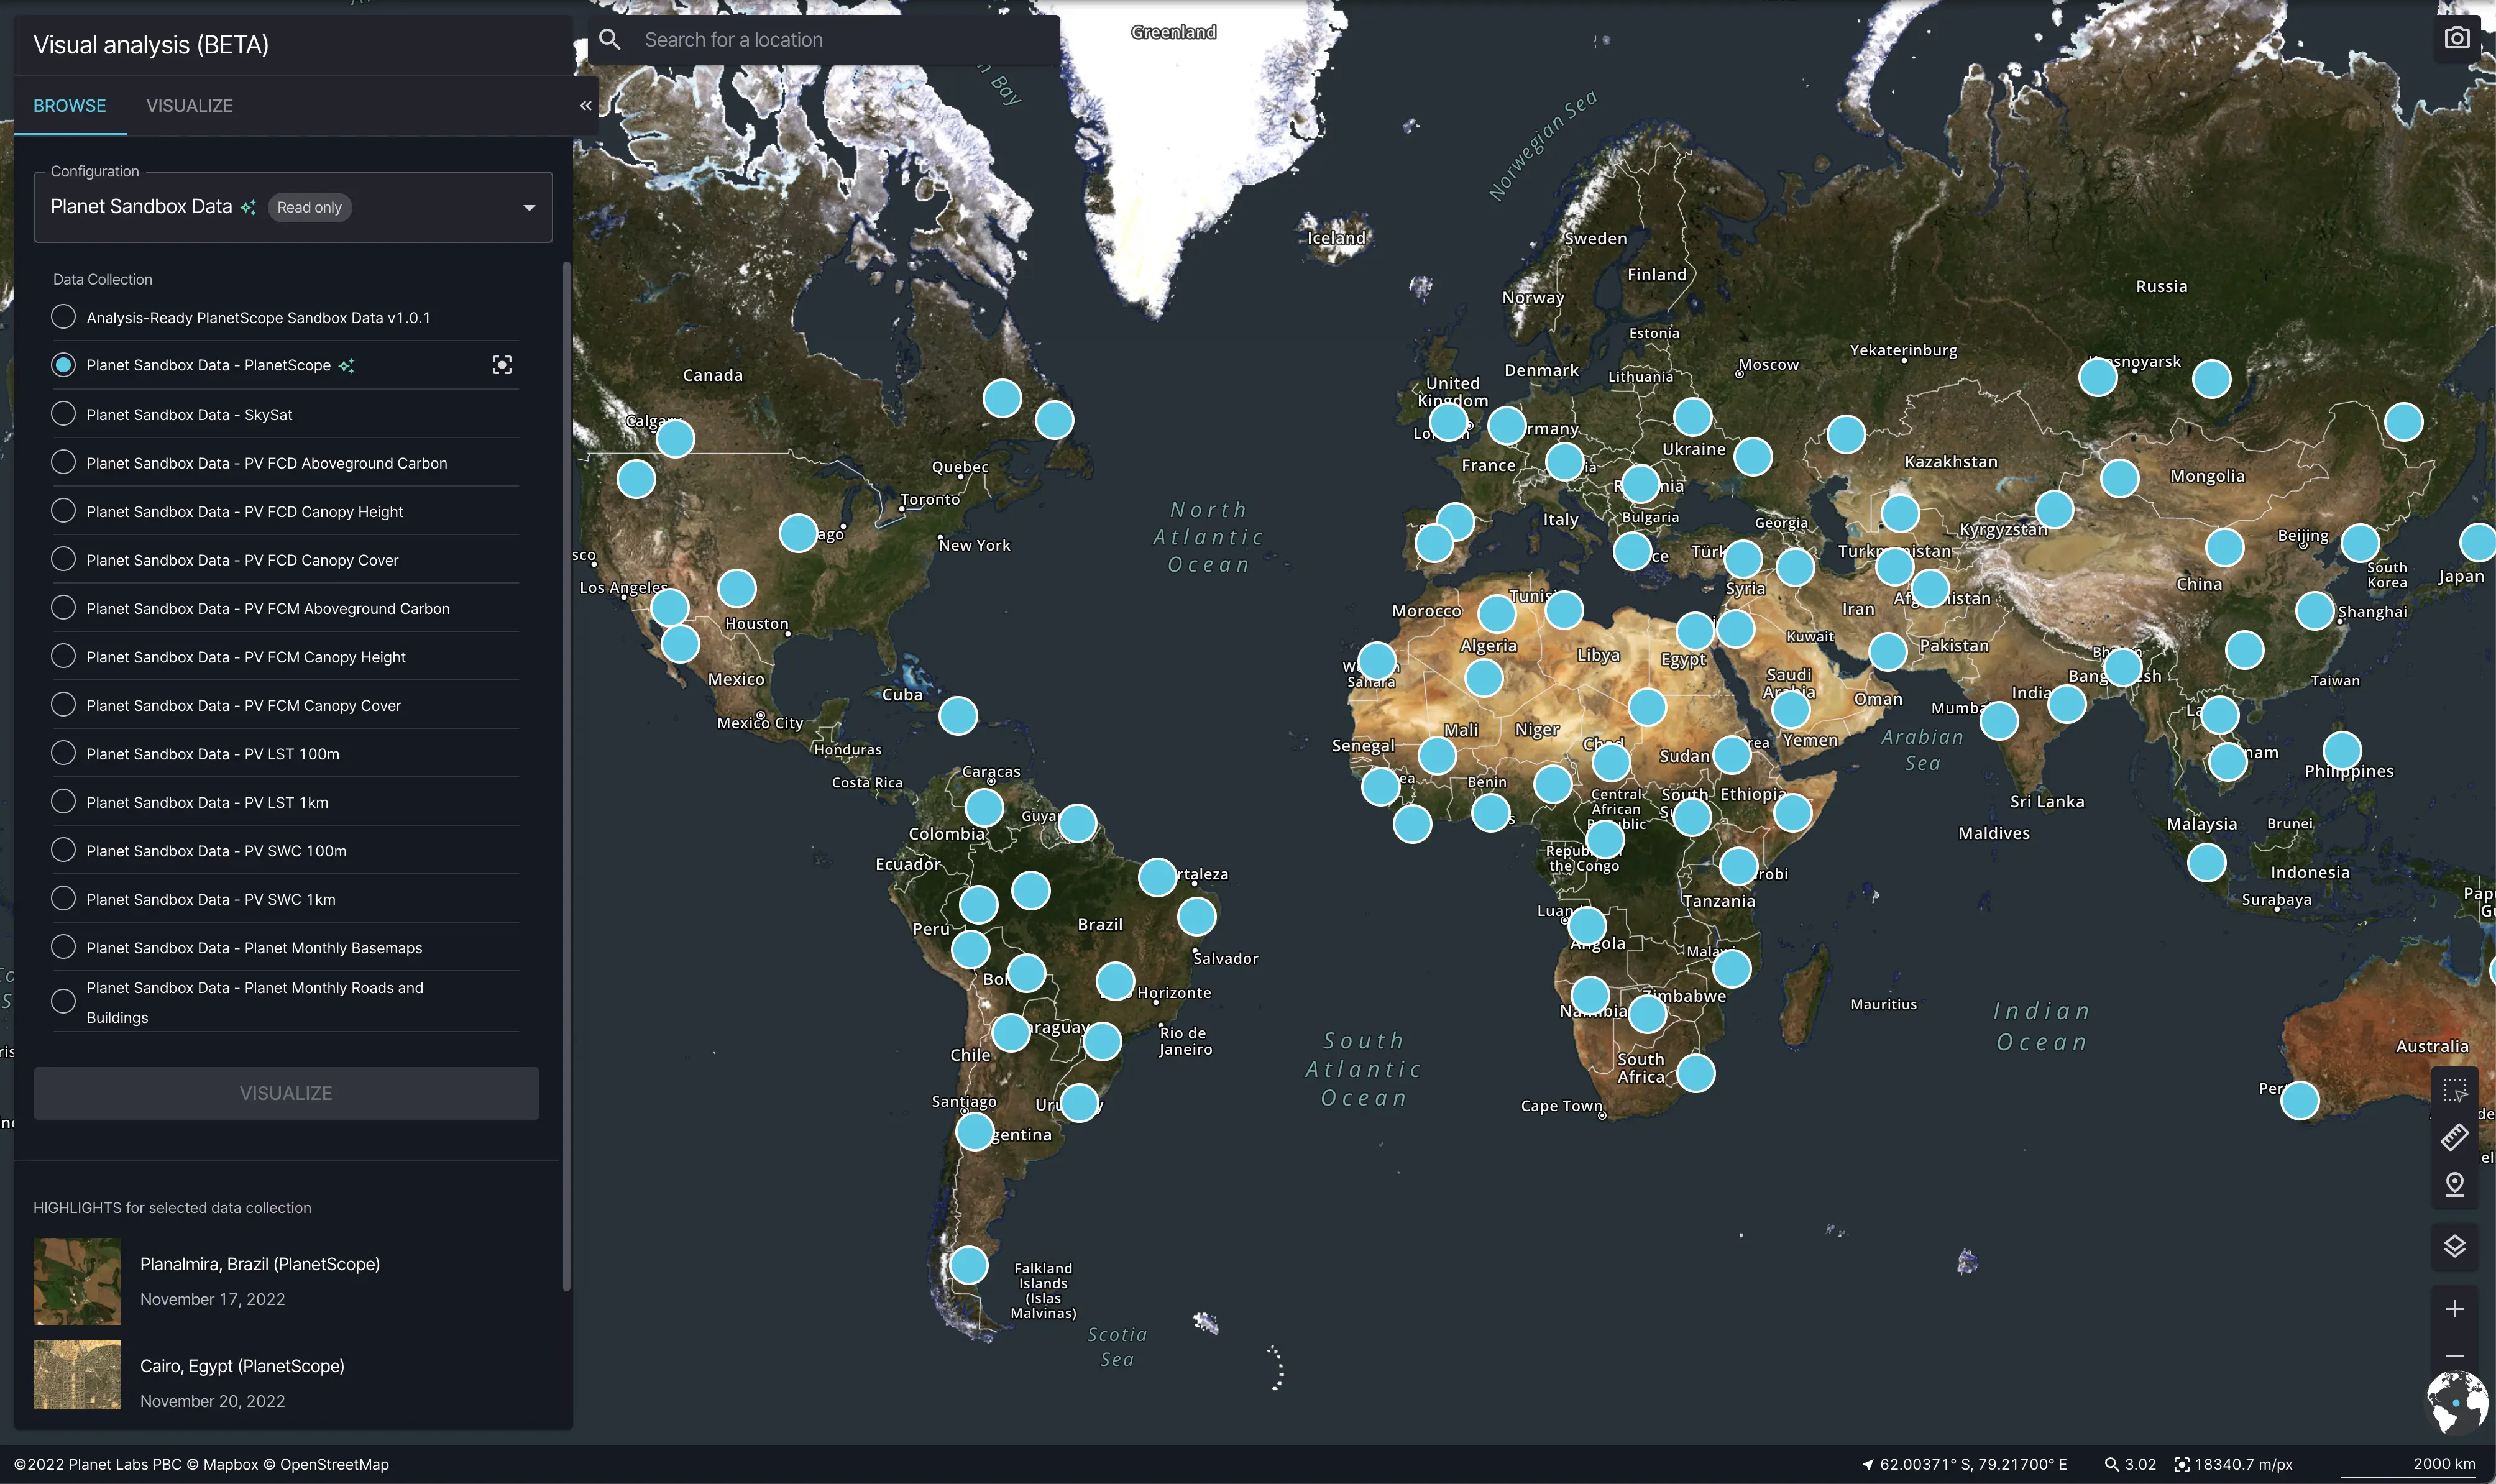Click the marker beside Calgary
The height and width of the screenshot is (1484, 2496).
[675, 438]
